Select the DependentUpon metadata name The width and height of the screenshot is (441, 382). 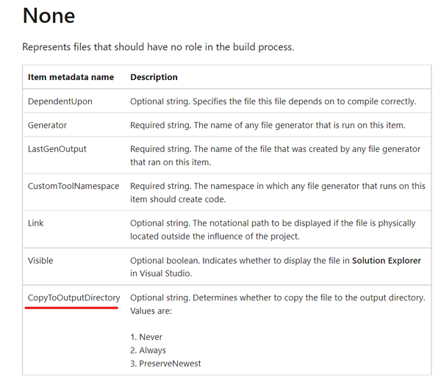click(x=60, y=101)
